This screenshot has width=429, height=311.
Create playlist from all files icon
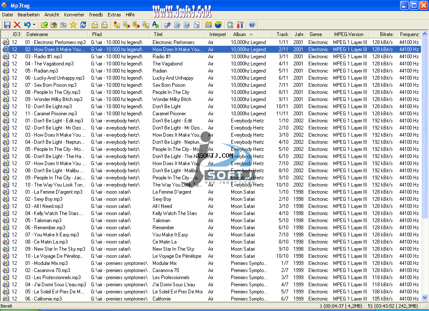pos(95,25)
